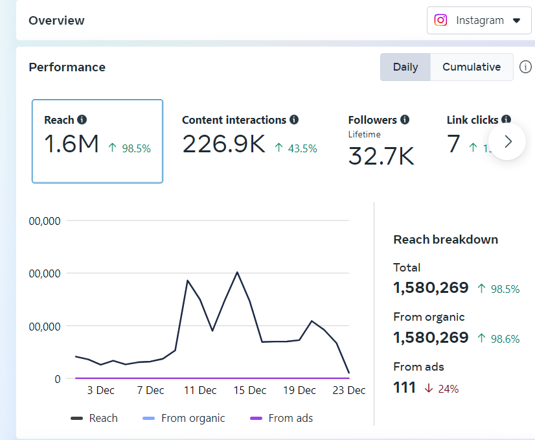
Task: Select the Content interactions metric
Action: 249,143
